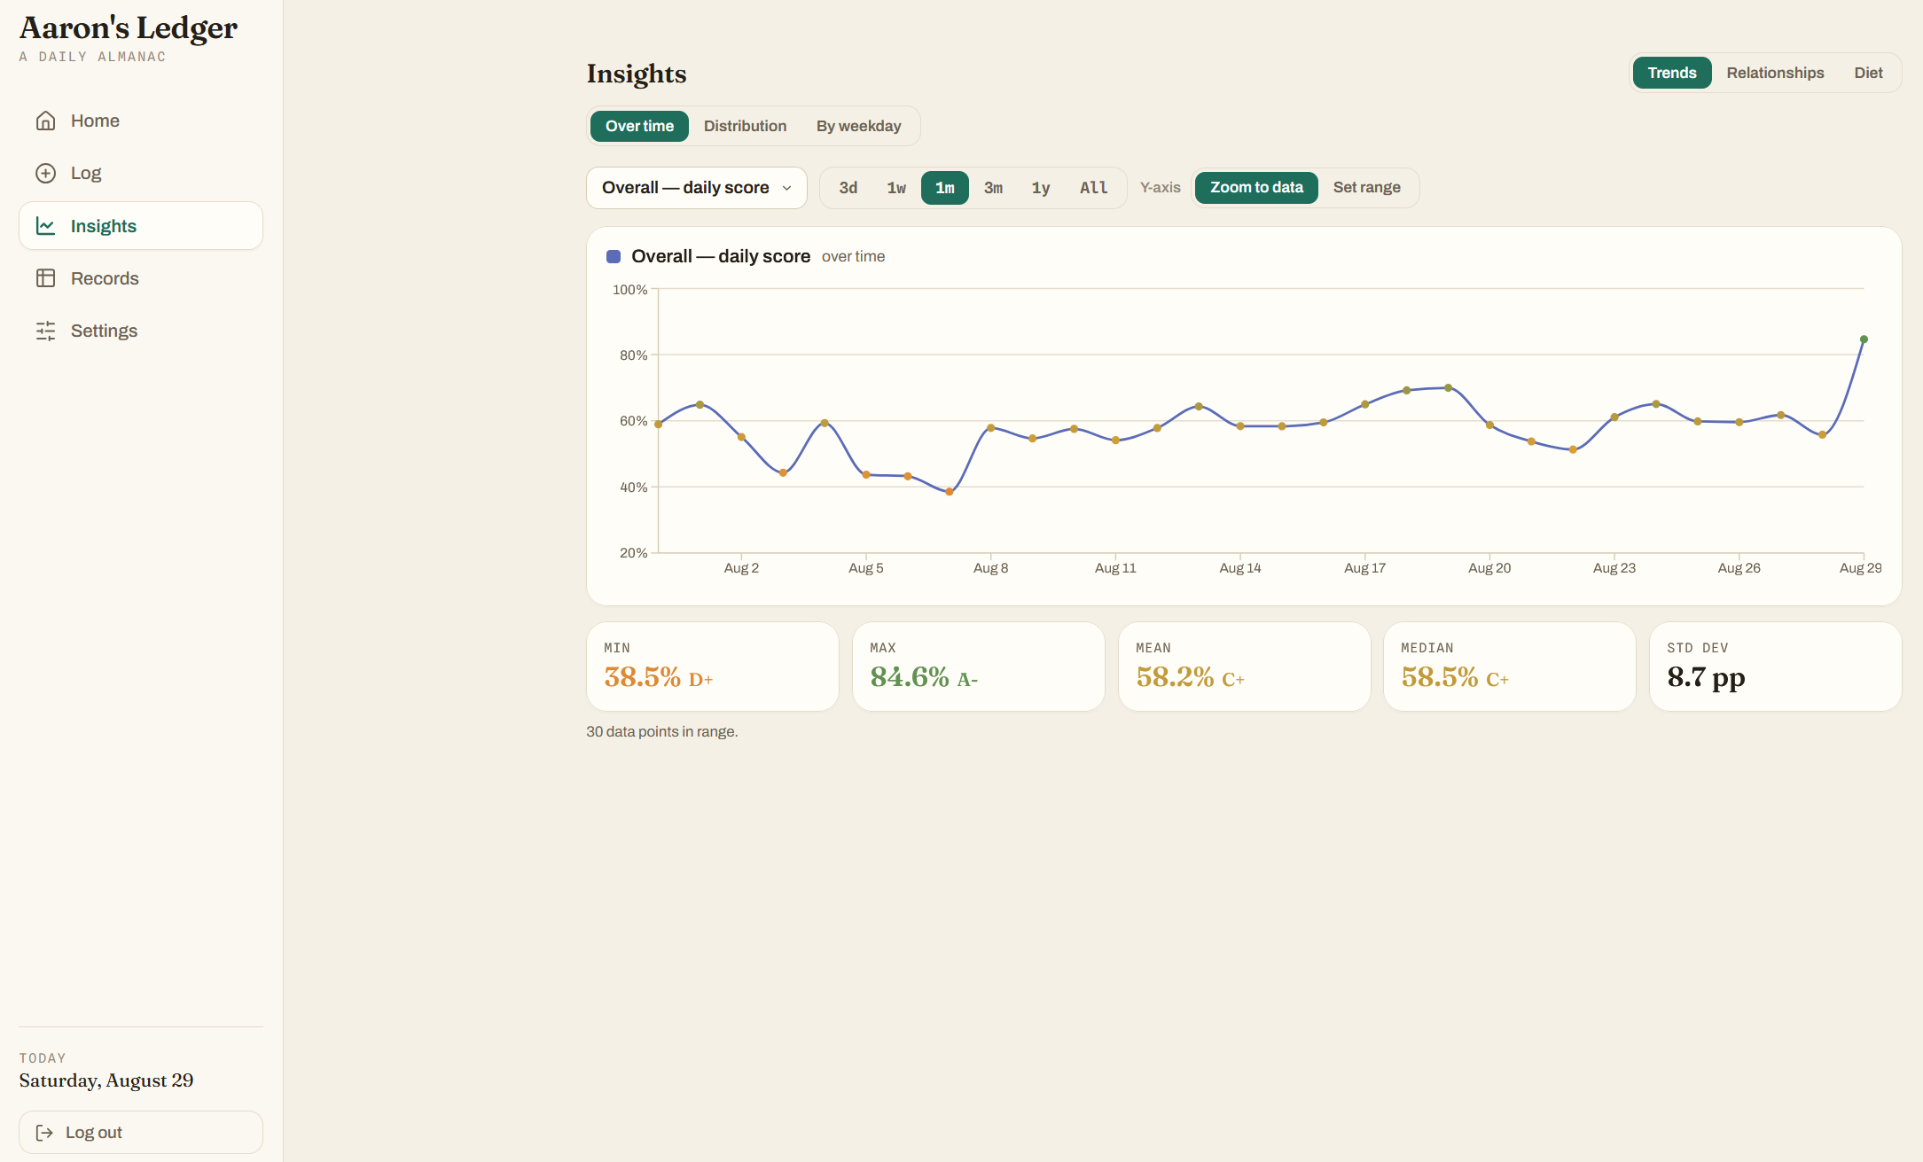Open Records label in sidebar

(105, 278)
